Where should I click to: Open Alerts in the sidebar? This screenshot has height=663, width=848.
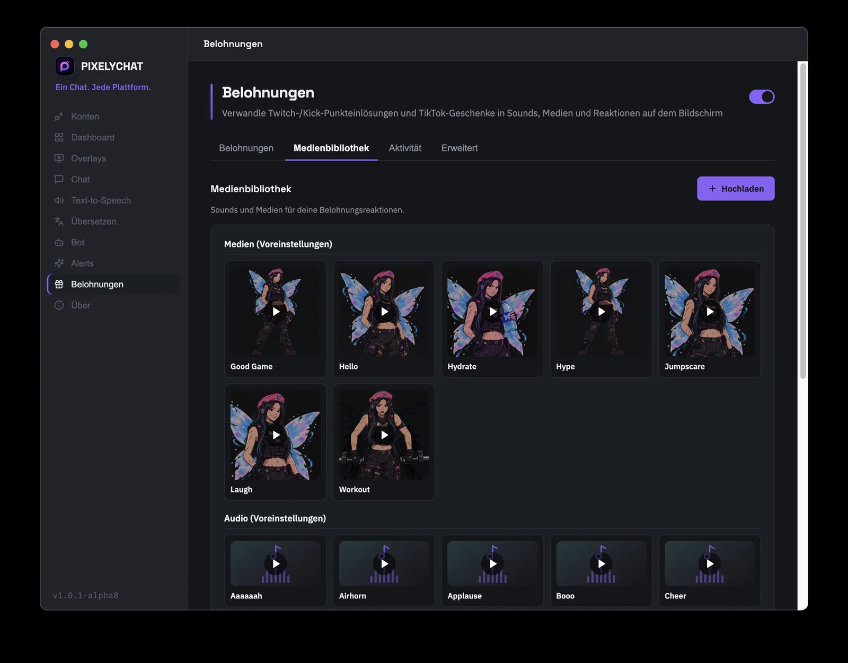pos(114,263)
